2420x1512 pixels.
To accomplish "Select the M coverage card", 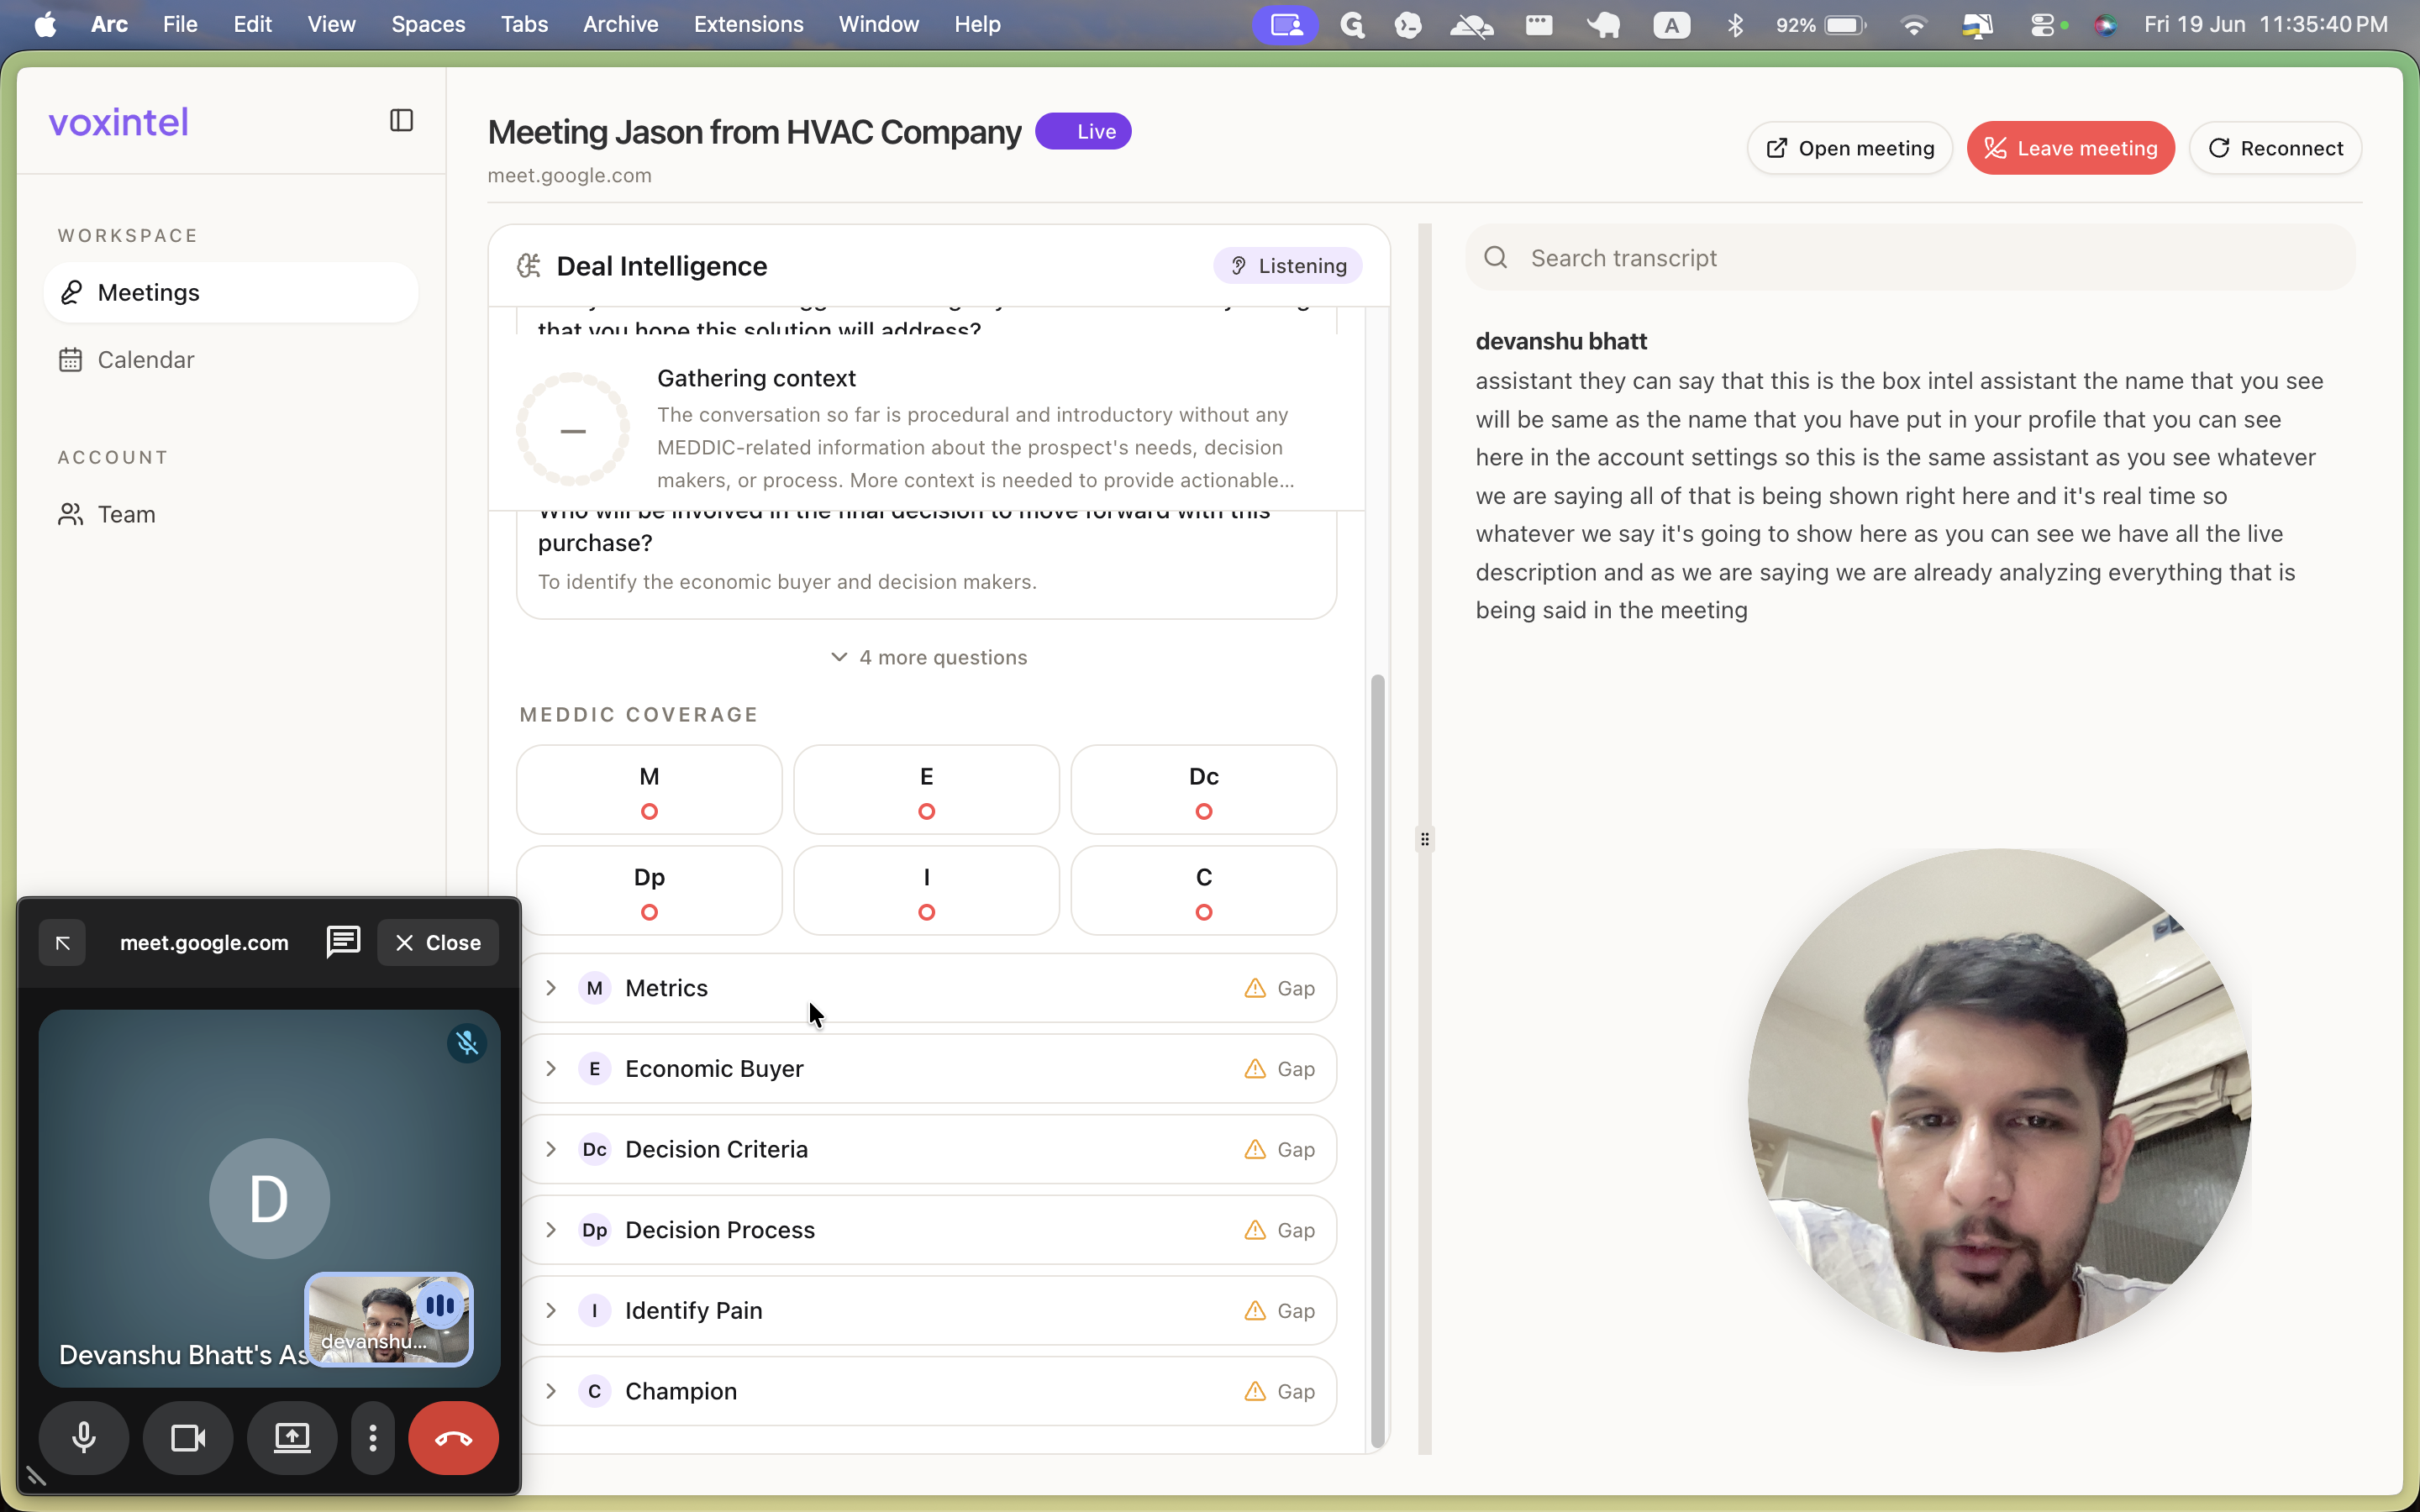I will 649,790.
